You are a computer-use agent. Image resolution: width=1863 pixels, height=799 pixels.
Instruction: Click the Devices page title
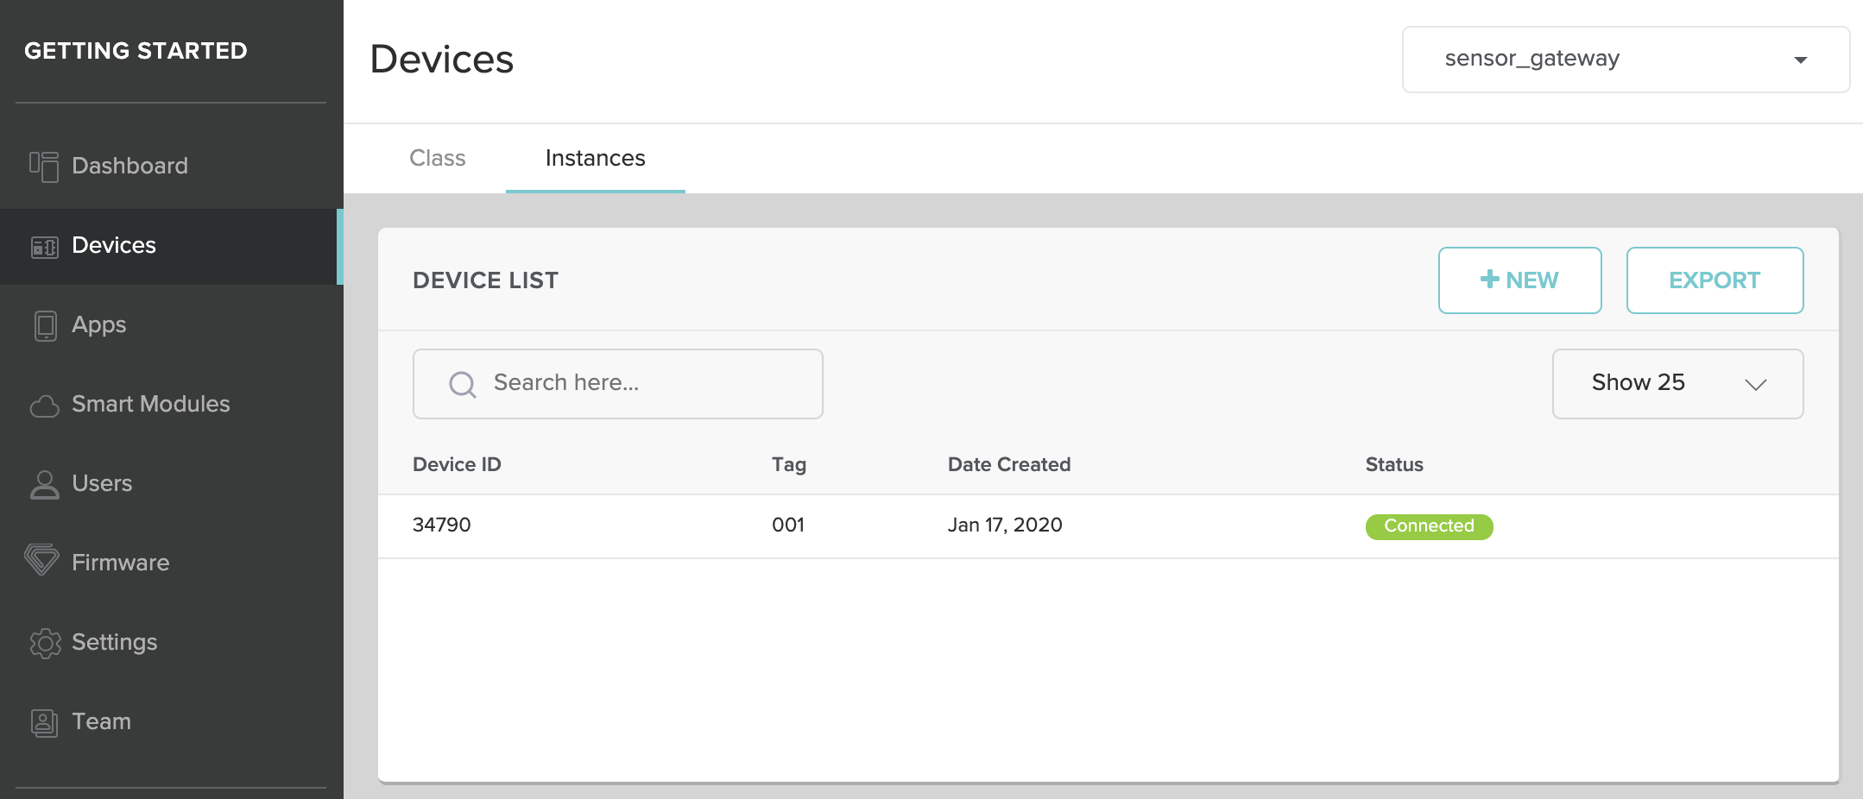pyautogui.click(x=441, y=60)
